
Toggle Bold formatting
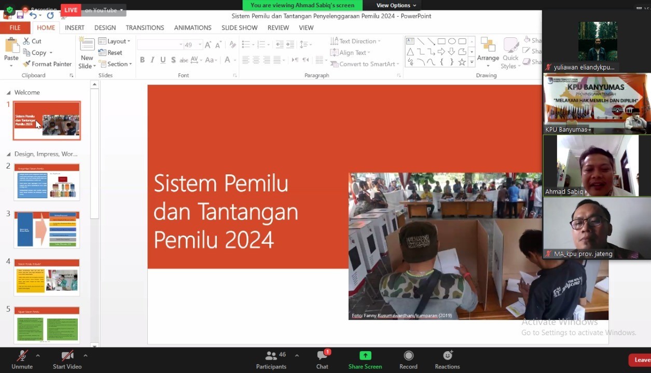pos(142,60)
